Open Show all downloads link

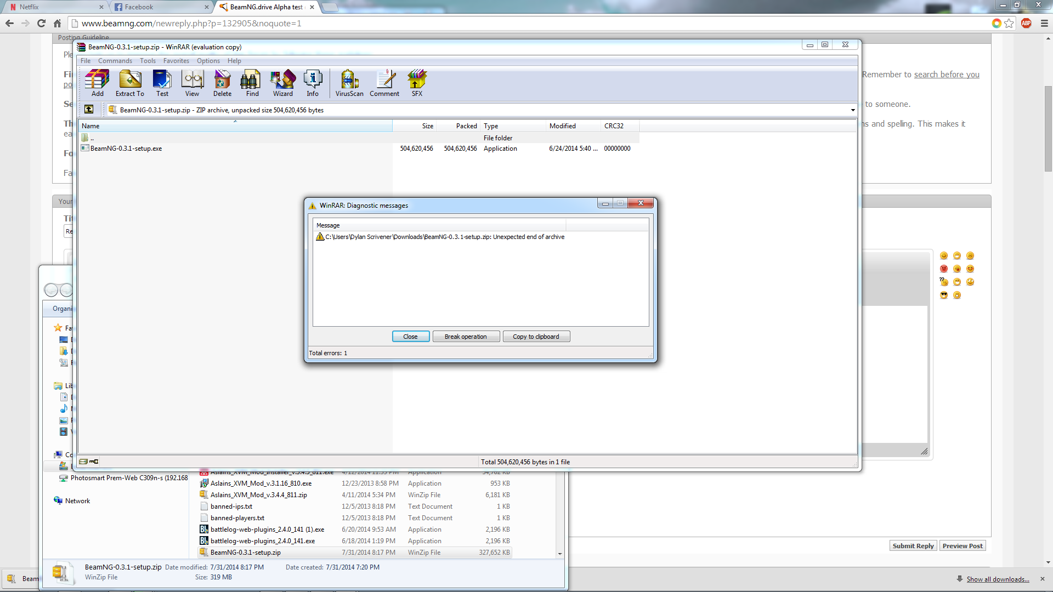click(x=998, y=579)
